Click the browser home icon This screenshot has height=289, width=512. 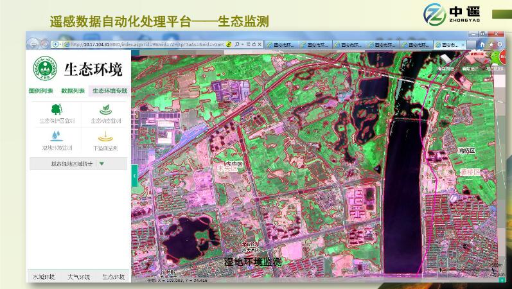coord(482,44)
